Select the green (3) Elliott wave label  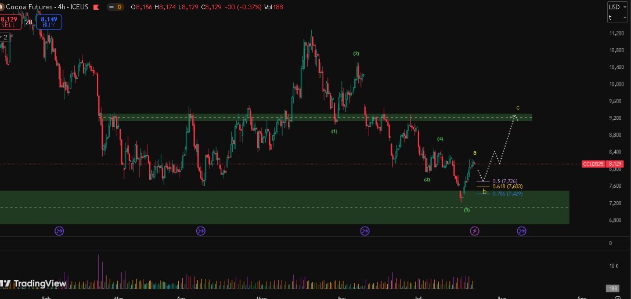(427, 180)
